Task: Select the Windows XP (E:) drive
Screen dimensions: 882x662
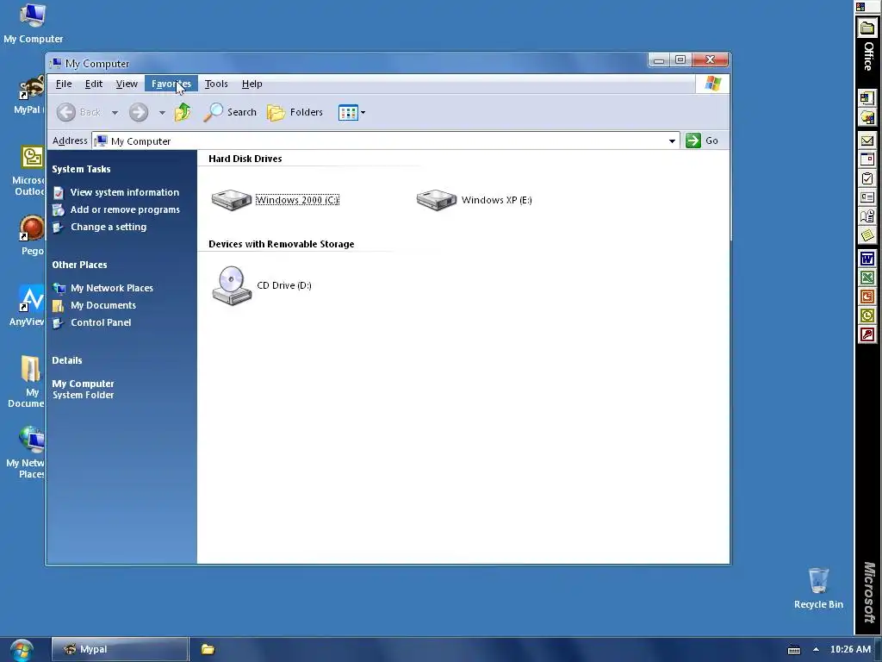Action: [474, 200]
